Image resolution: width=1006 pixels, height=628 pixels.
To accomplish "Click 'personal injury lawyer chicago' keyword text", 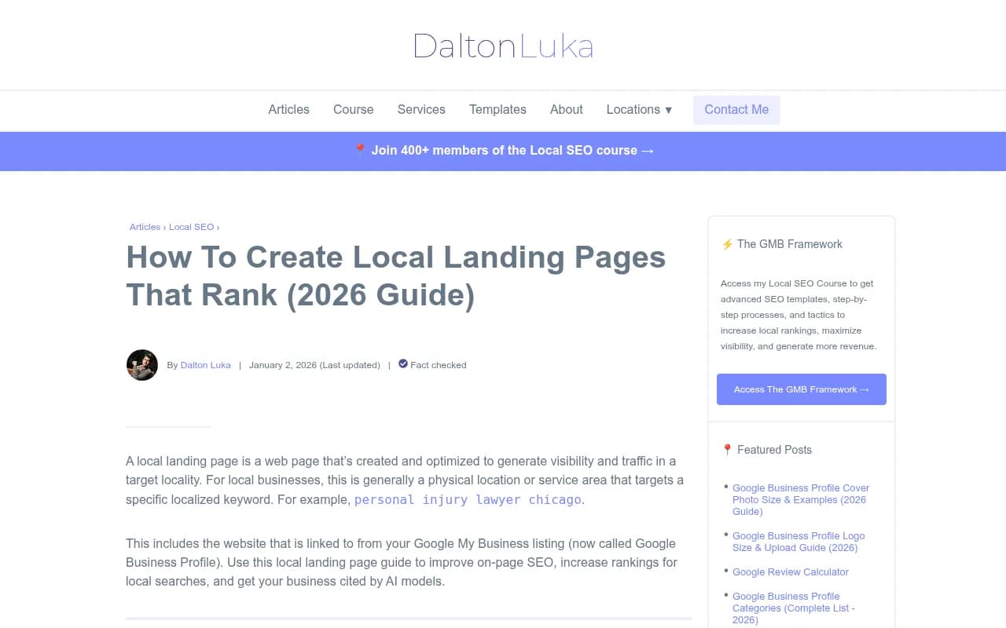I will tap(468, 499).
